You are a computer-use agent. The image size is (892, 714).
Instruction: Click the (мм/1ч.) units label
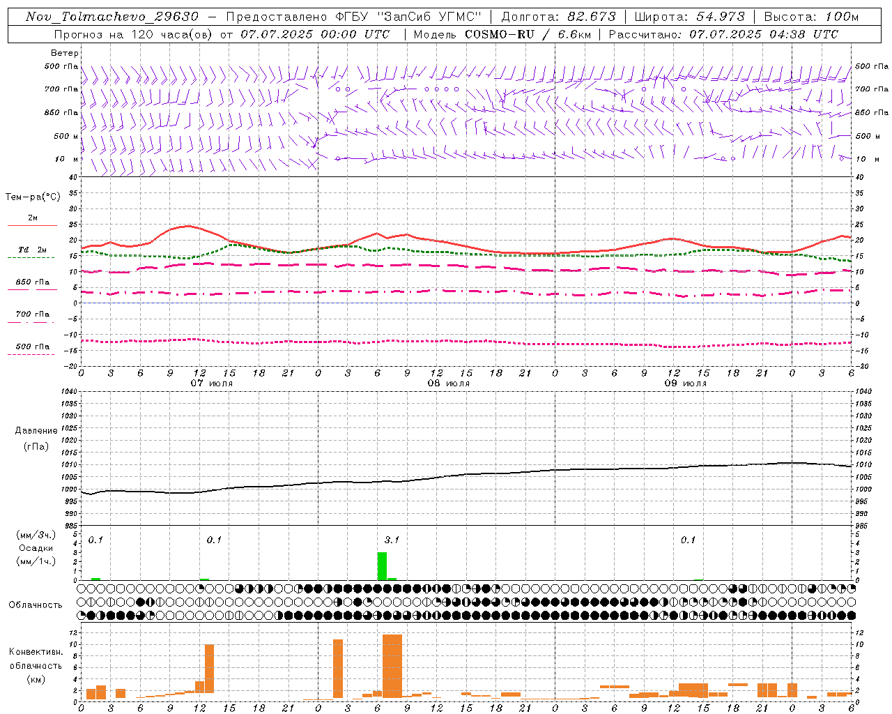pyautogui.click(x=36, y=561)
